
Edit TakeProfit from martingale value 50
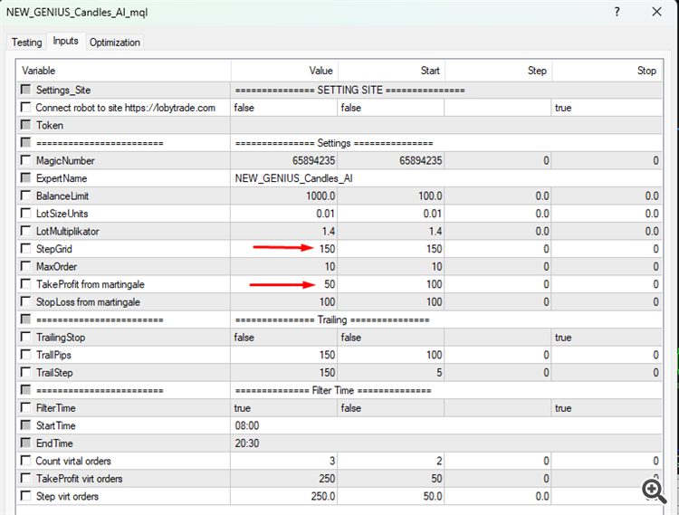click(x=283, y=284)
